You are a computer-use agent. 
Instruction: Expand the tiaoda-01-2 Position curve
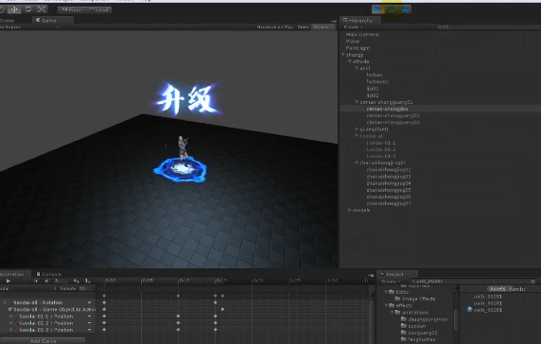[10, 323]
